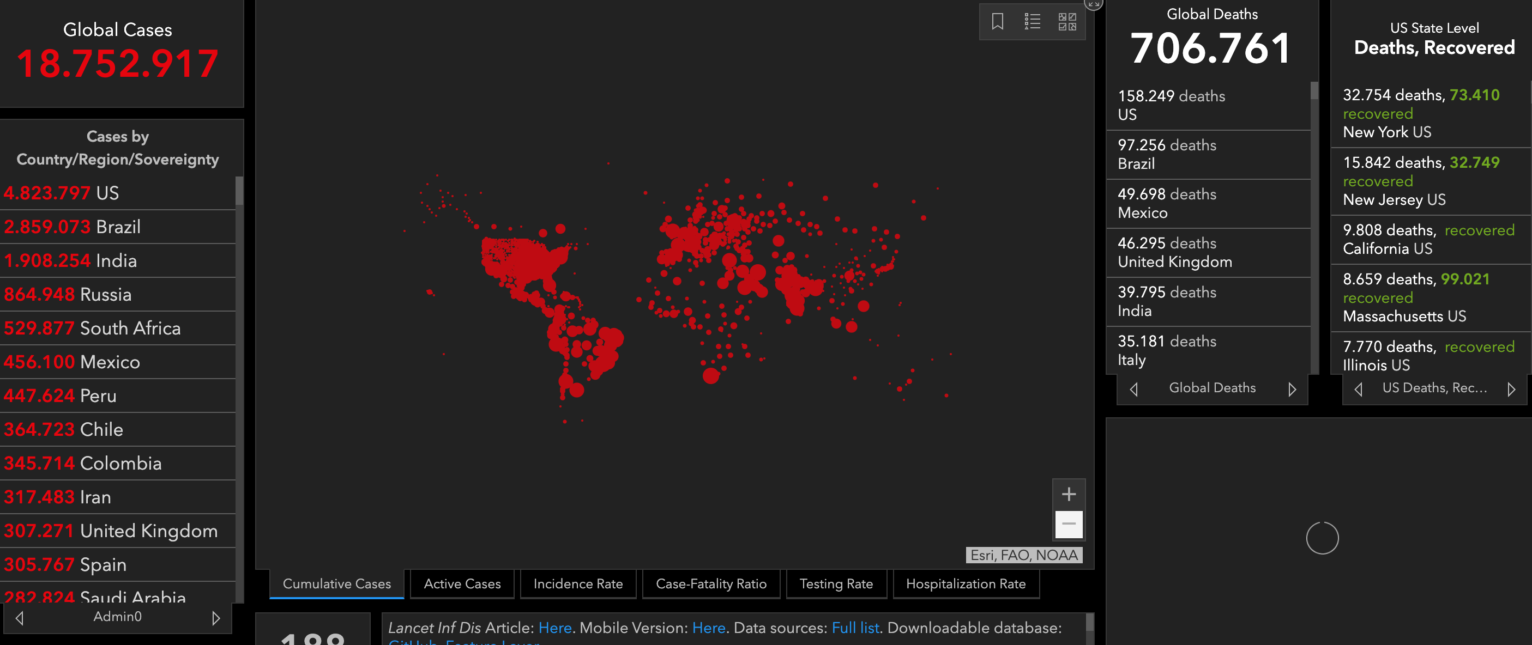The height and width of the screenshot is (645, 1532).
Task: Go to next Admin level arrow
Action: pyautogui.click(x=216, y=618)
